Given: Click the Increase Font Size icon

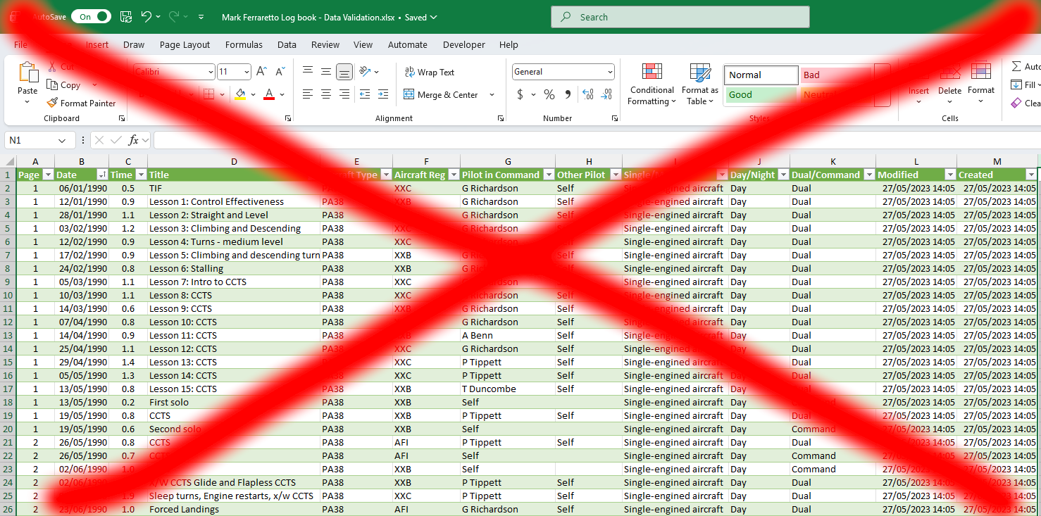Looking at the screenshot, I should [261, 72].
